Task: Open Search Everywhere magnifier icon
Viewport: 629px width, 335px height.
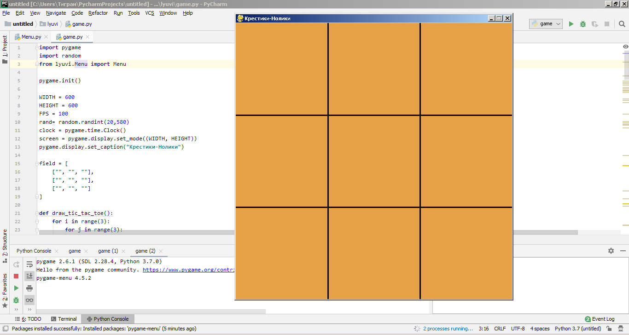Action: click(622, 24)
